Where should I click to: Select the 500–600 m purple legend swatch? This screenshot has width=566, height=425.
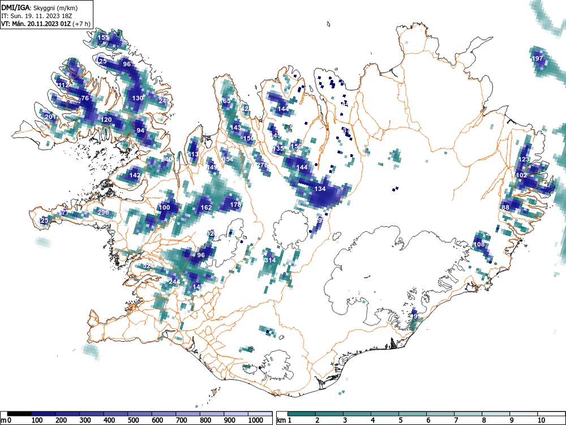point(140,414)
